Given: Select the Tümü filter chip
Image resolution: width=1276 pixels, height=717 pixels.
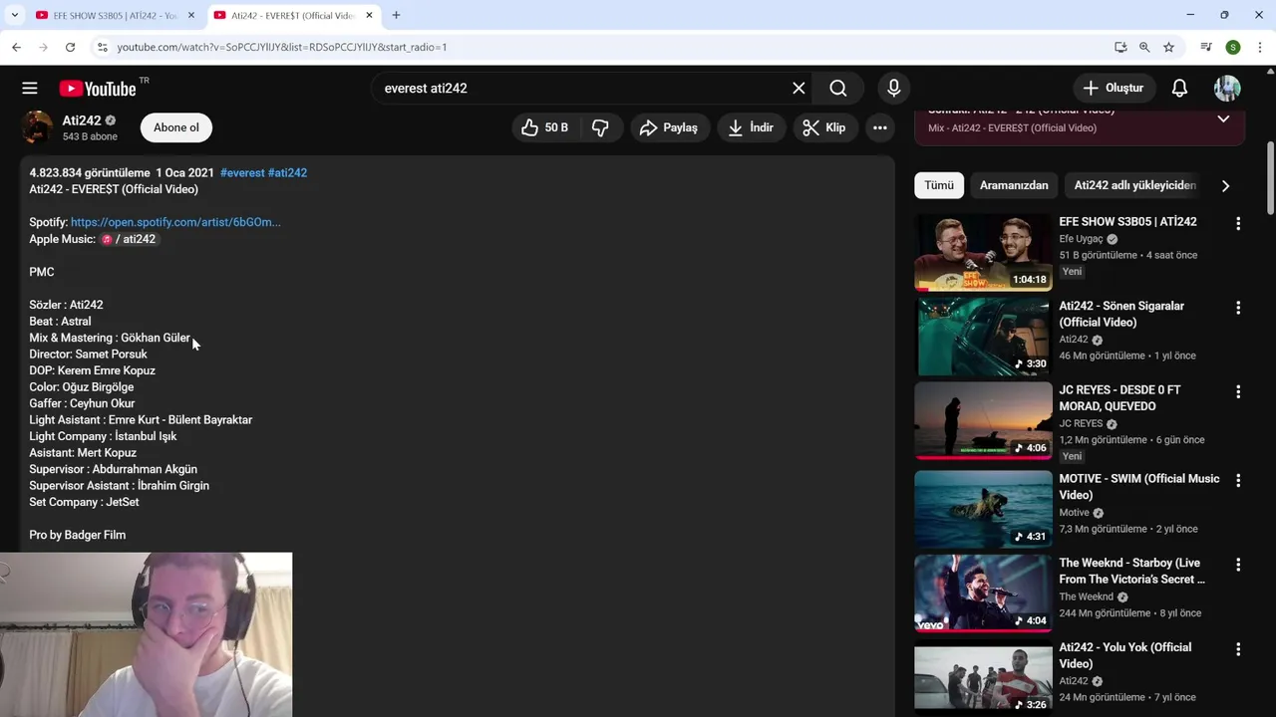Looking at the screenshot, I should click(x=939, y=185).
